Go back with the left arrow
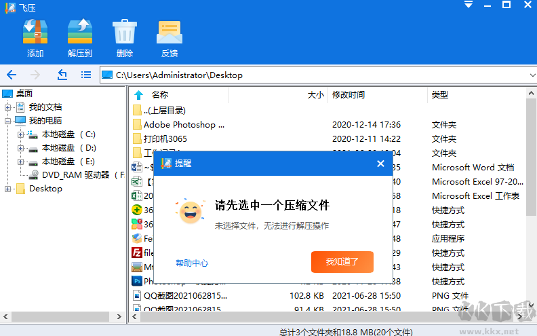This screenshot has height=336, width=537. coord(12,75)
